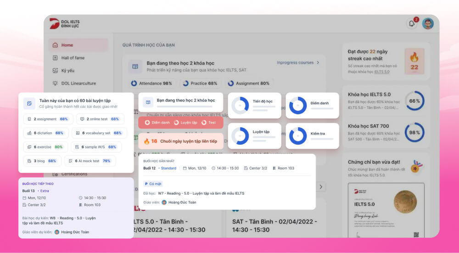459x253 pixels.
Task: Open the SAT - Tân Bình class card
Action: (x=276, y=219)
